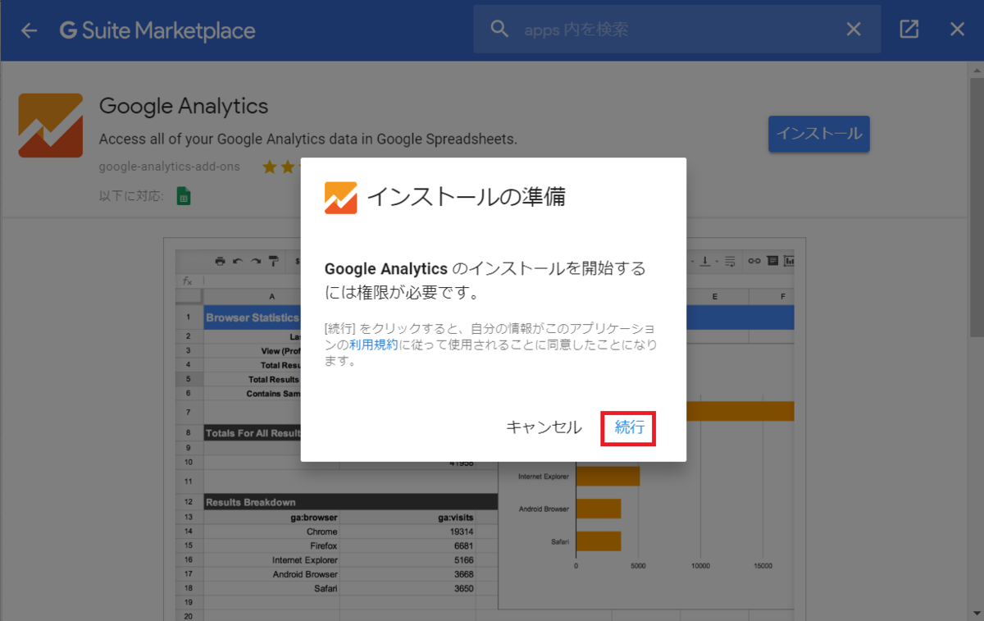Screen dimensions: 984x621
Task: Click the Google Sheets compatibility icon
Action: click(184, 196)
